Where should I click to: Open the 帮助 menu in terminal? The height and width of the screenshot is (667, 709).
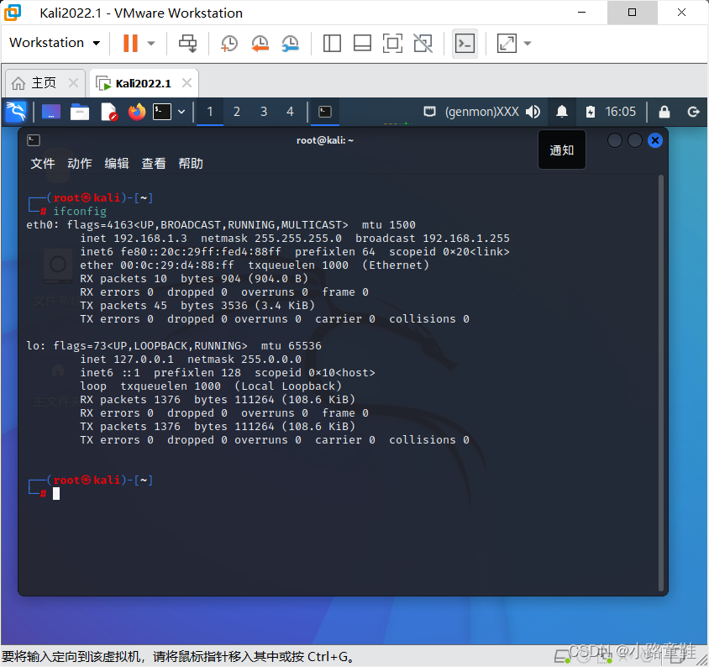point(191,163)
